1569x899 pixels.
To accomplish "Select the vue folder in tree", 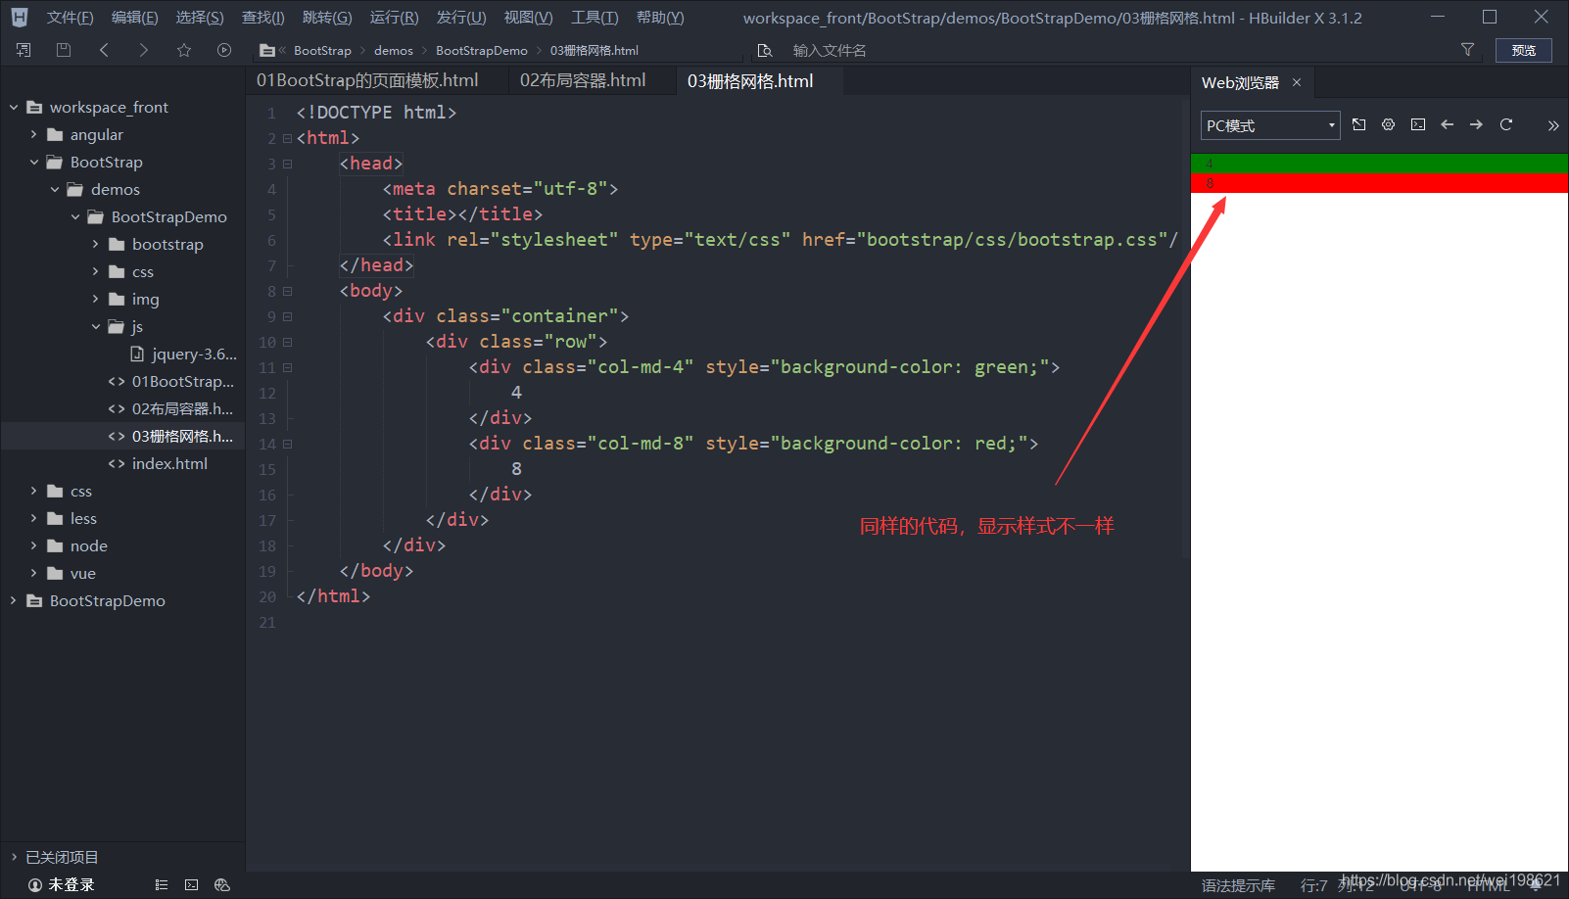I will tap(82, 573).
